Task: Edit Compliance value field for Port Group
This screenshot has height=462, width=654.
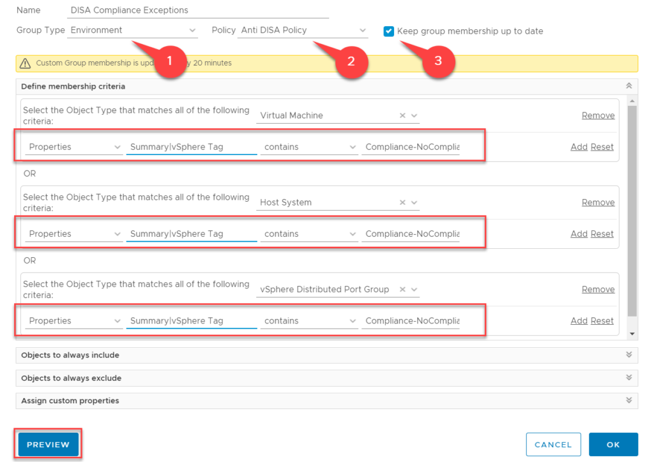Action: pyautogui.click(x=411, y=321)
